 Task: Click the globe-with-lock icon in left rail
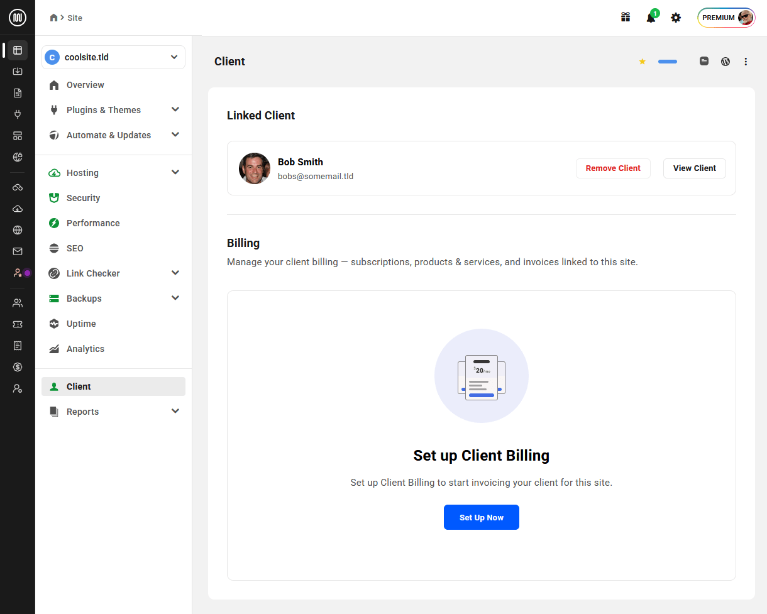coord(18,157)
